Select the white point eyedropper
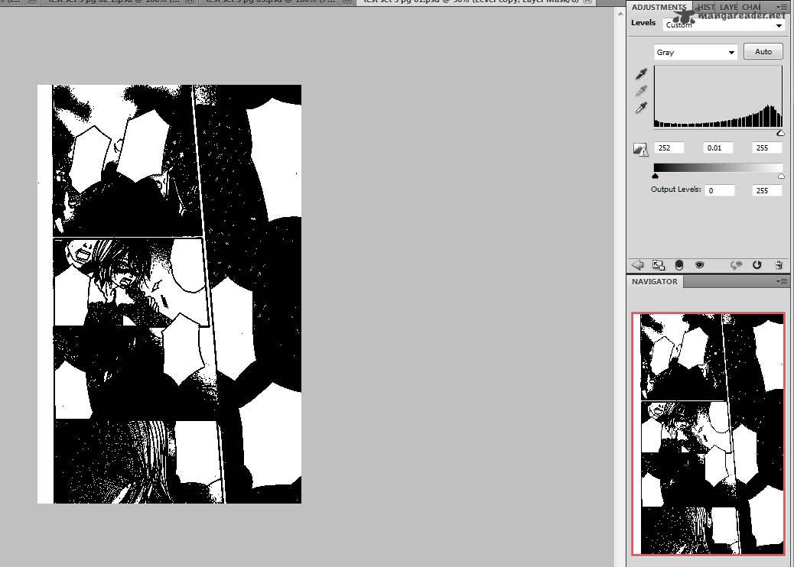This screenshot has width=794, height=567. point(641,108)
